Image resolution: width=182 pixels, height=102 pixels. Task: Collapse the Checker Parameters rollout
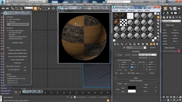136,80
